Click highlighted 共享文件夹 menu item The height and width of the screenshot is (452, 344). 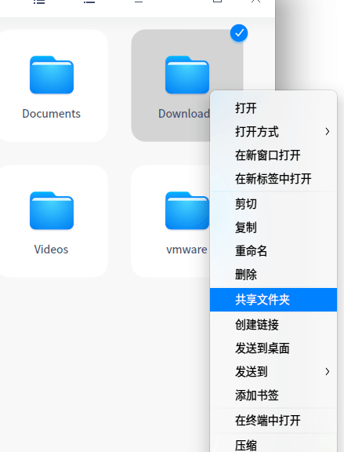[273, 300]
